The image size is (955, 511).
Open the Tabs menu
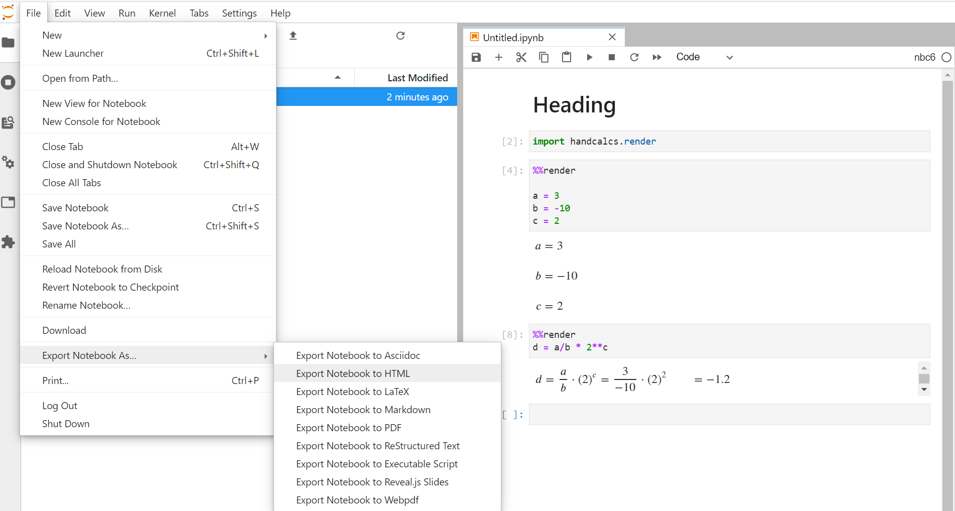point(199,13)
